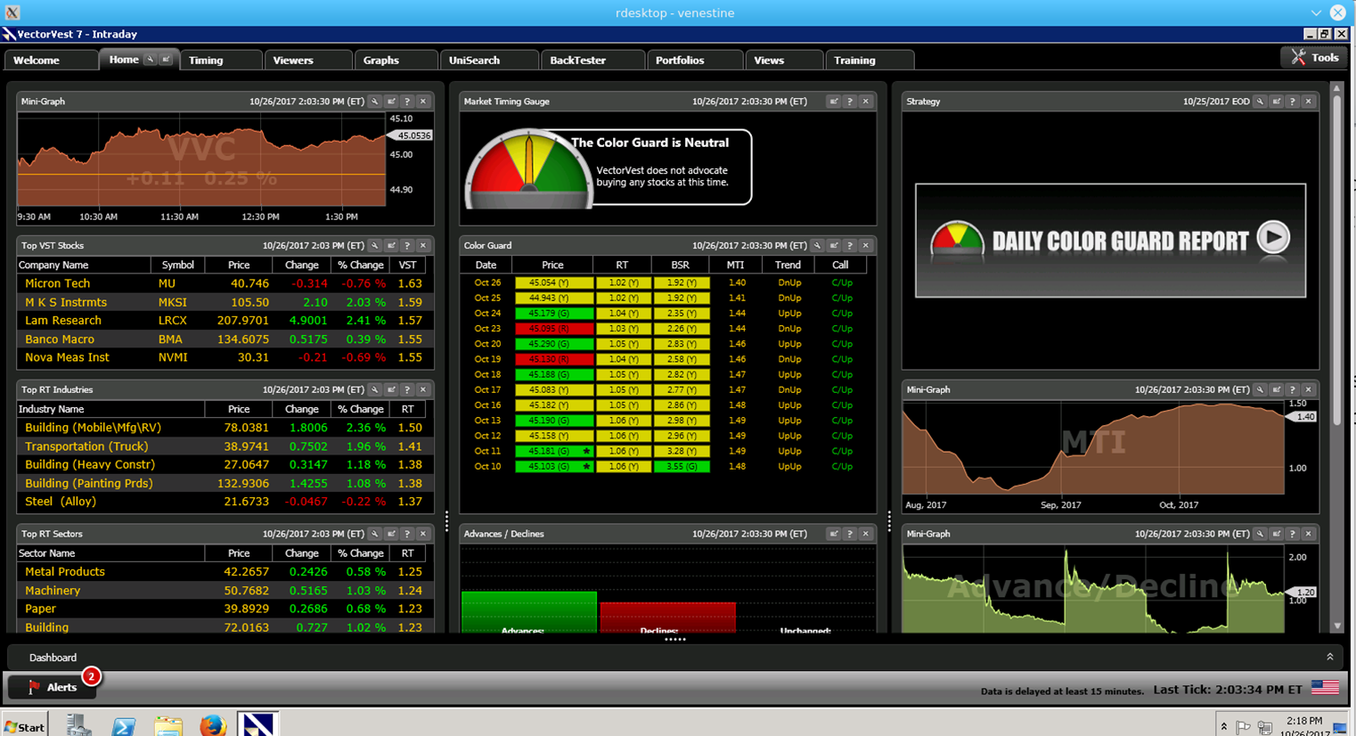Expand hidden icons in the system tray

1222,725
